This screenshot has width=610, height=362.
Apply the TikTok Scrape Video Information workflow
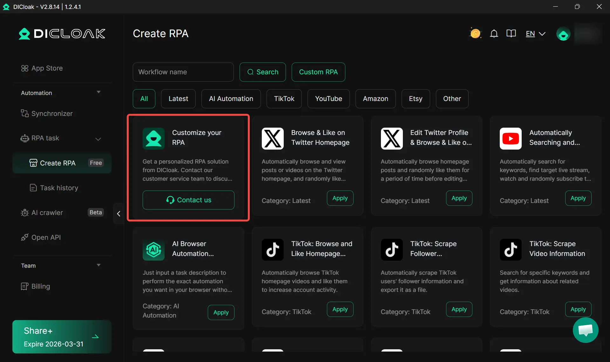578,309
